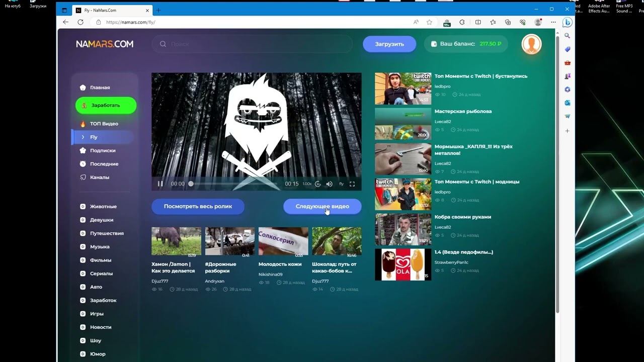The height and width of the screenshot is (362, 644).
Task: Click the Музыка category play icon
Action: [x=83, y=247]
